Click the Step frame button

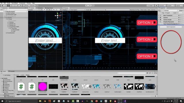[93, 5]
